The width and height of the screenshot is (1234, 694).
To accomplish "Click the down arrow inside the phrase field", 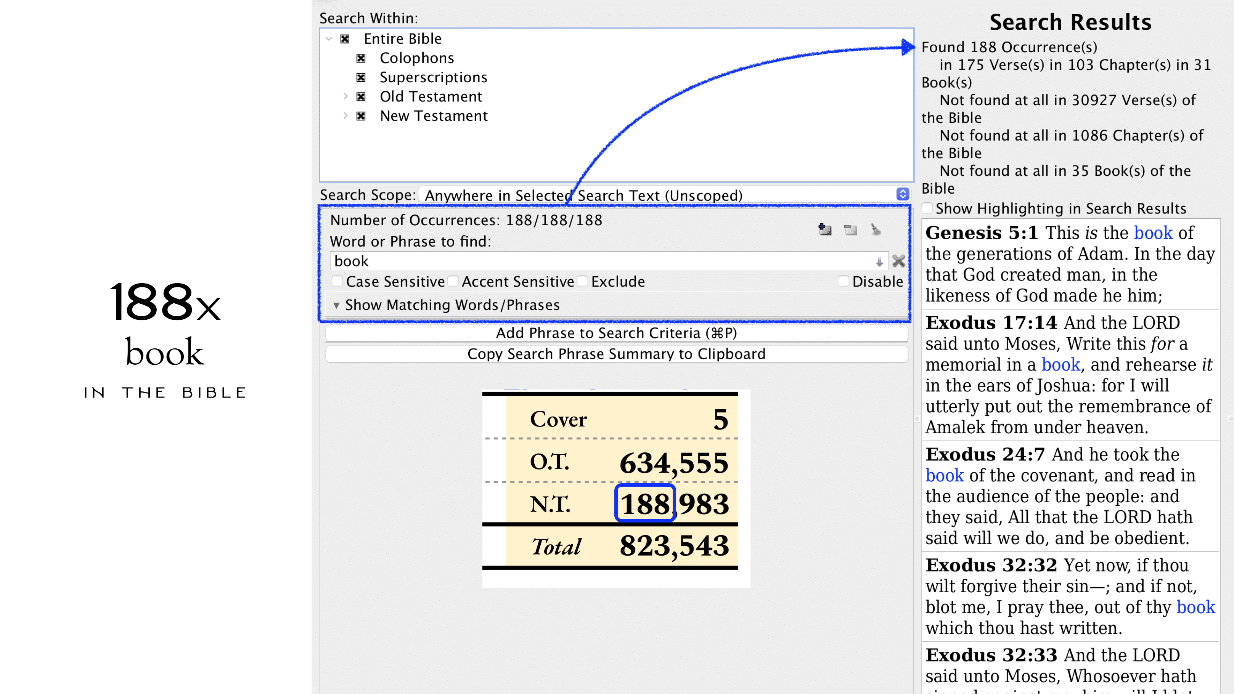I will 879,261.
